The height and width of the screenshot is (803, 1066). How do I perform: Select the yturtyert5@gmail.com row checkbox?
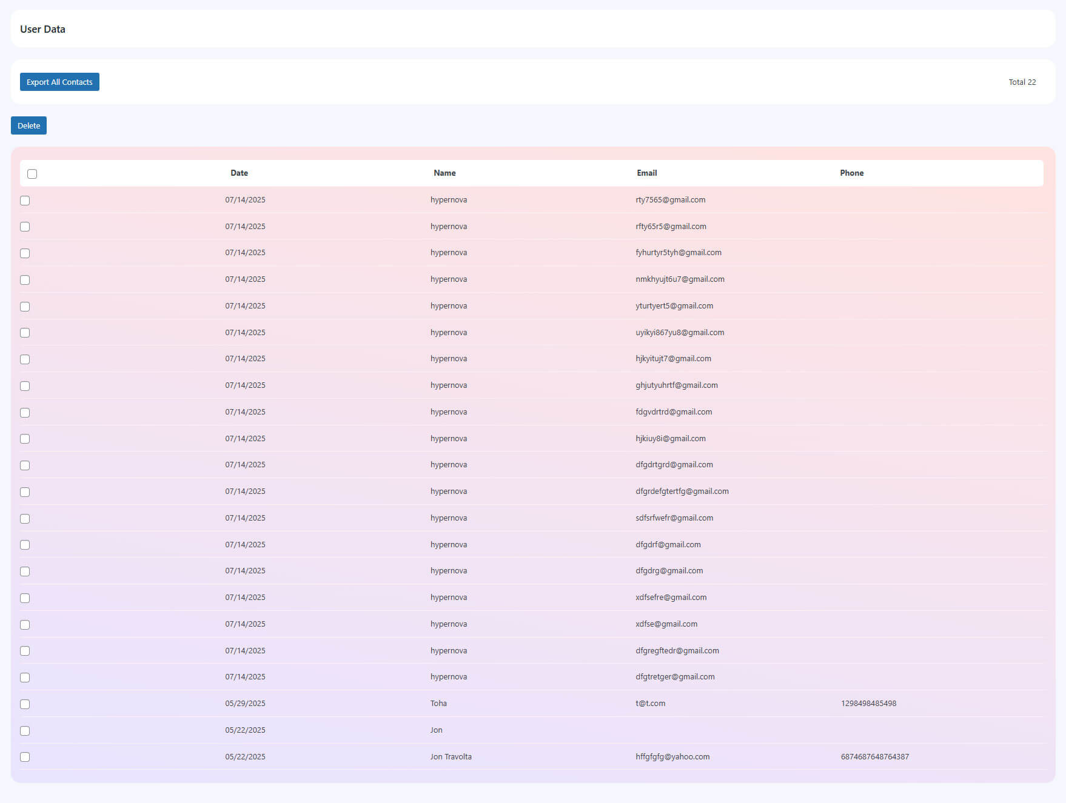point(25,307)
